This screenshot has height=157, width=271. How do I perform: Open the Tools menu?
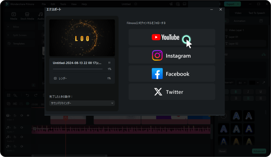point(63,4)
